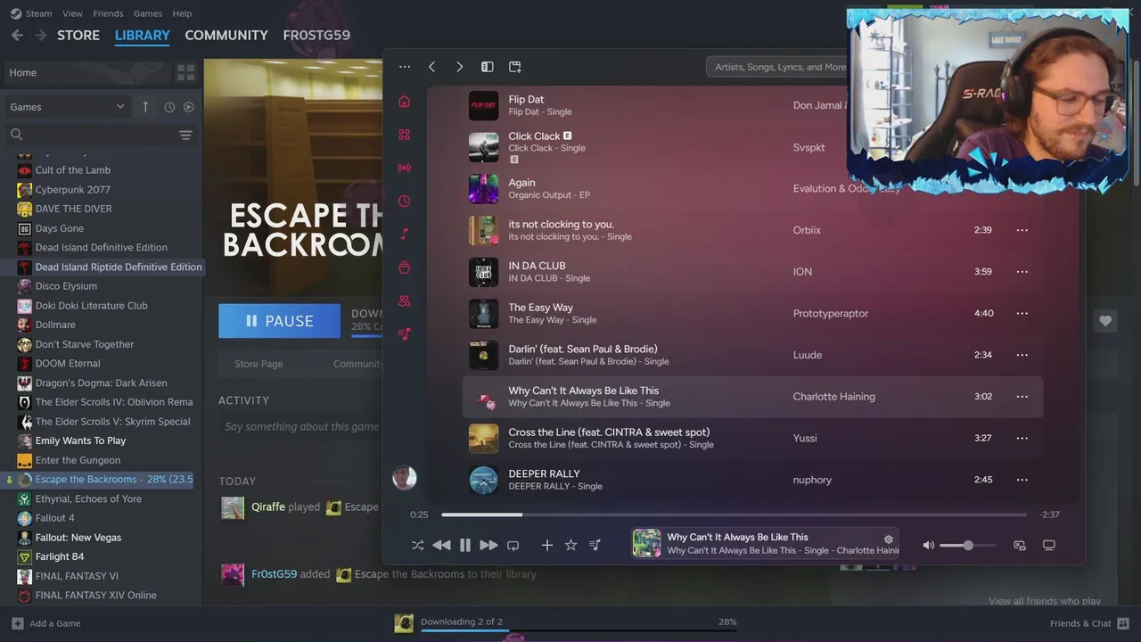
Task: Open more options for The Easy Way
Action: coord(1022,313)
